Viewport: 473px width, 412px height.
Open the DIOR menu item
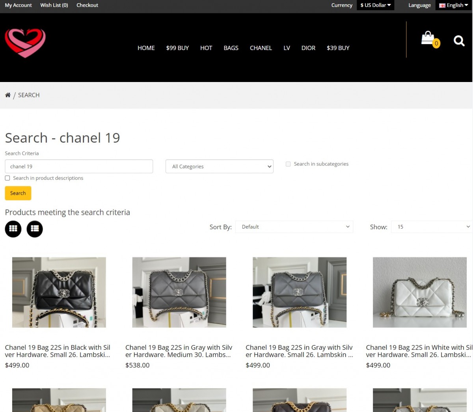pyautogui.click(x=308, y=48)
